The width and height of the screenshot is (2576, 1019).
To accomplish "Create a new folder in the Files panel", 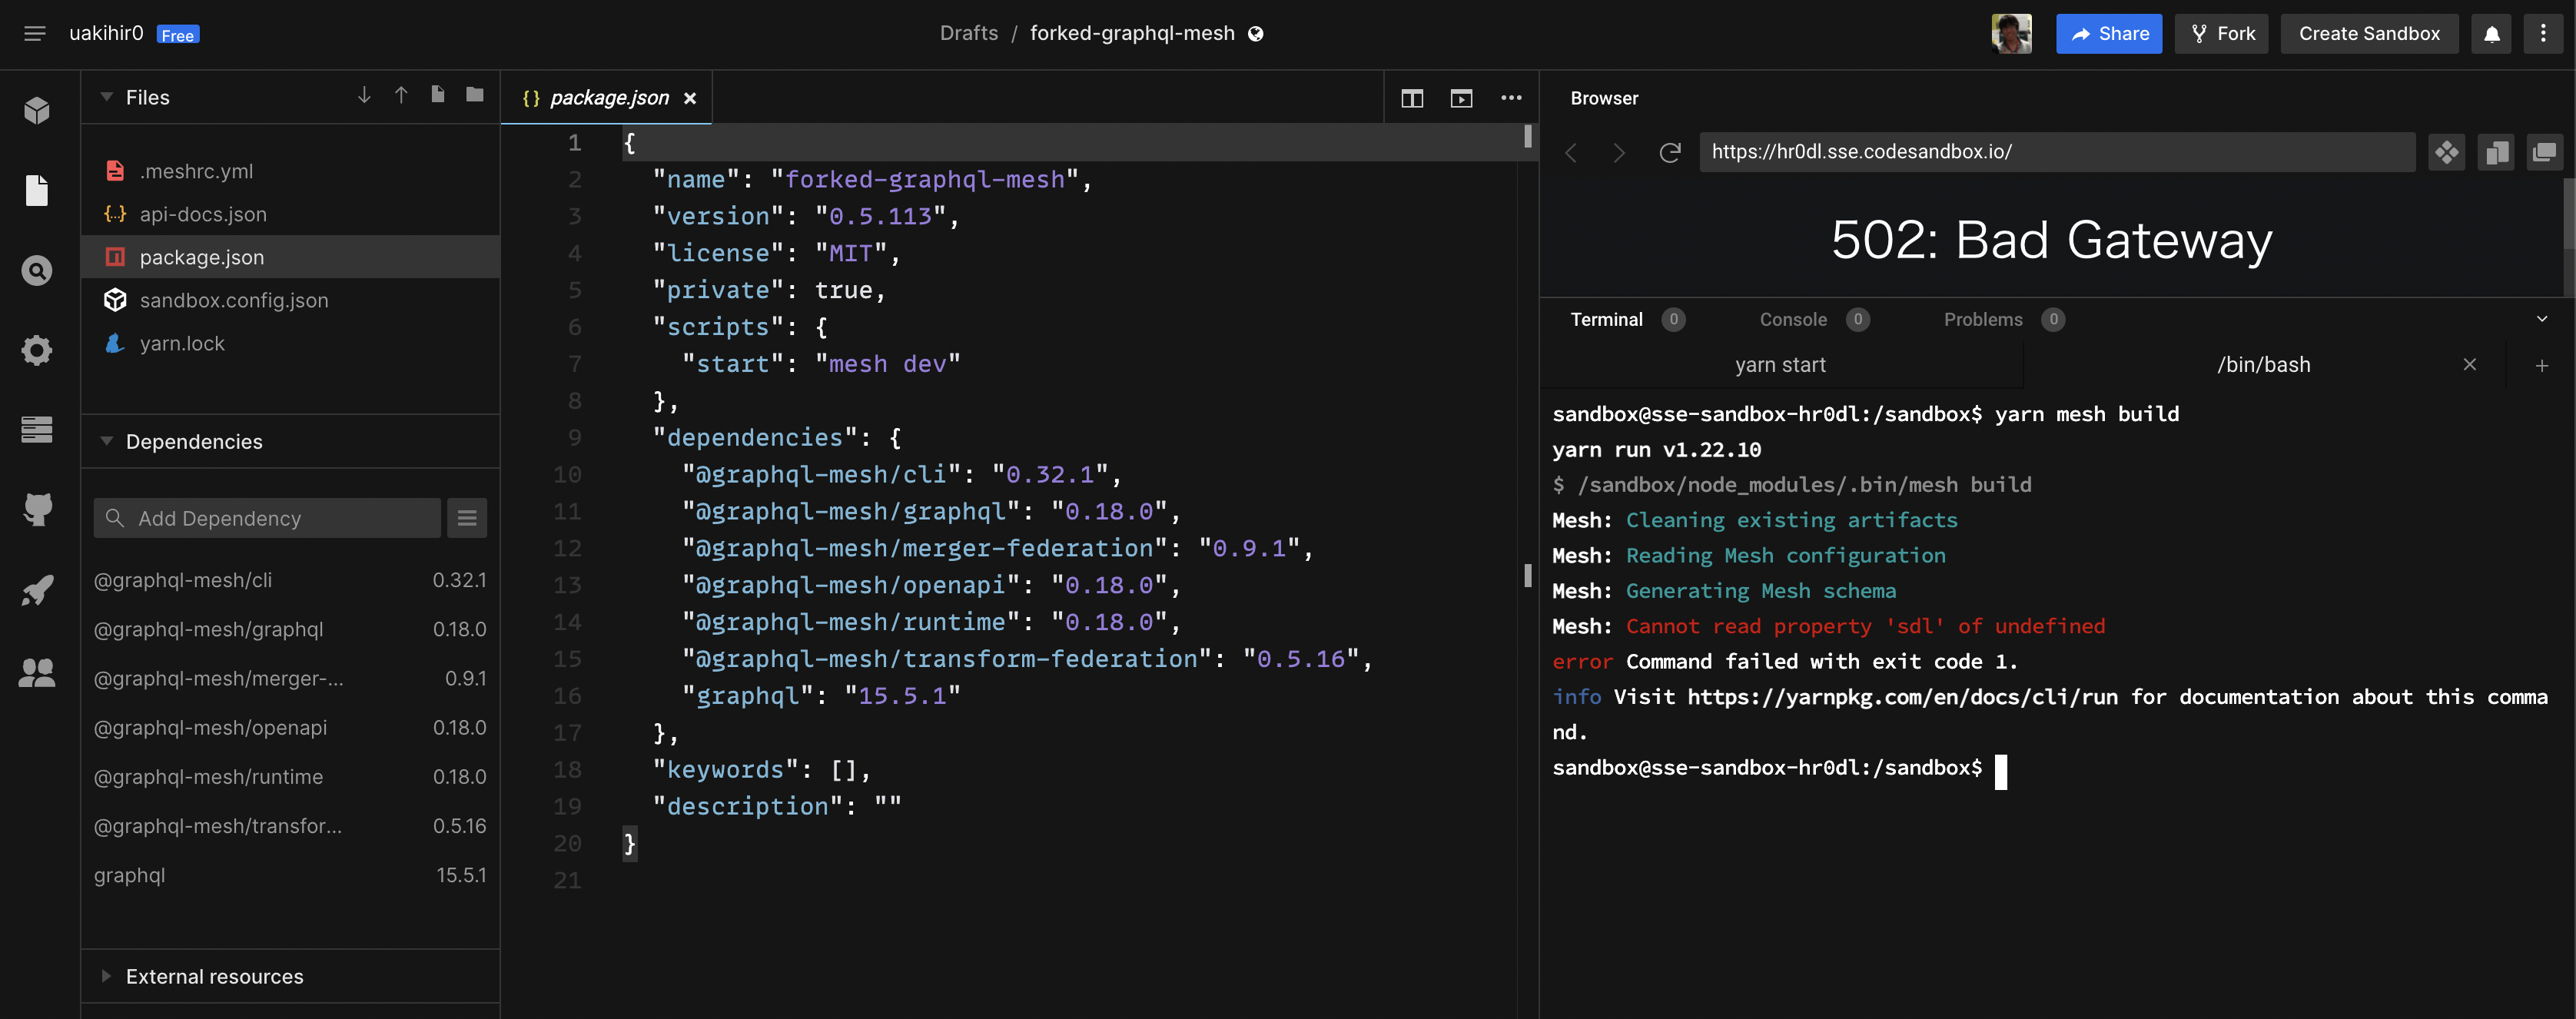I will (474, 95).
